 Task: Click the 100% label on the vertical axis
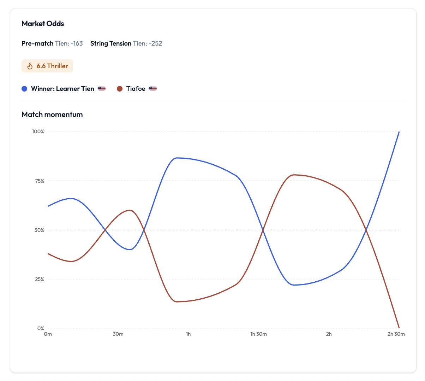tap(38, 131)
